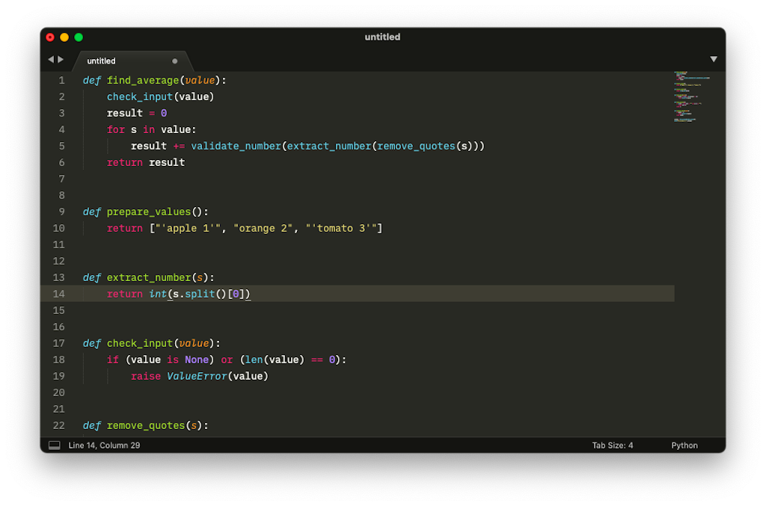Click line number 22 in the gutter

click(x=59, y=425)
